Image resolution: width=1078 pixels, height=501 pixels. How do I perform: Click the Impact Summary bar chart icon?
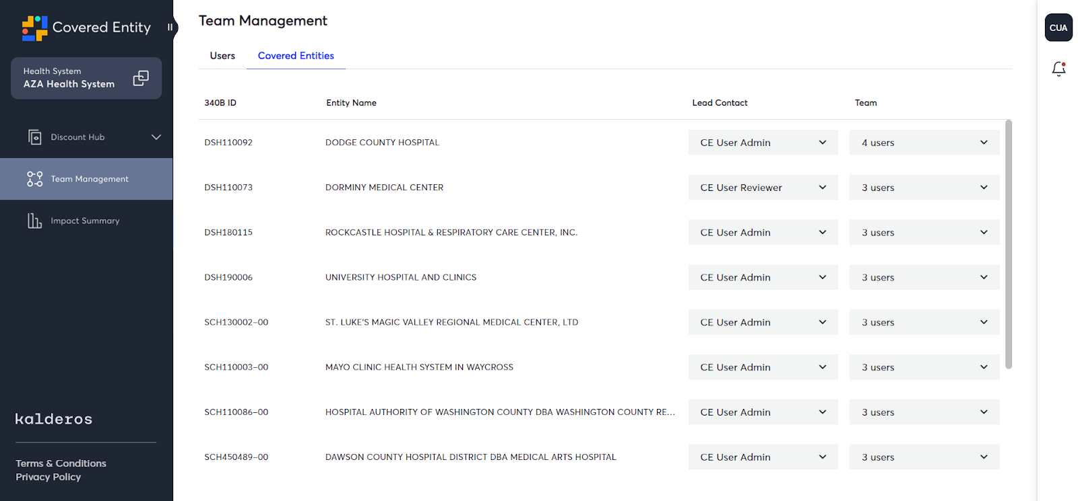pyautogui.click(x=35, y=221)
